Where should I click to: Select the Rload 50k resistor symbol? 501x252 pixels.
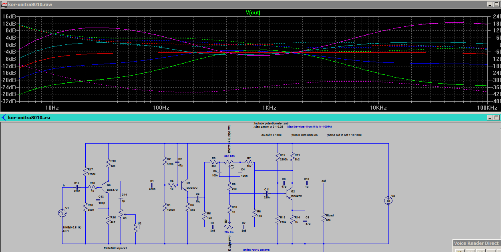click(x=324, y=218)
